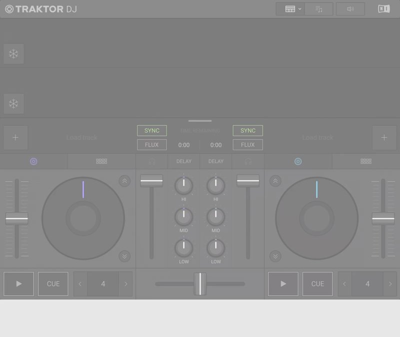Screen dimensions: 400x337
Task: Click left deck double chevron up button
Action: coord(124,181)
